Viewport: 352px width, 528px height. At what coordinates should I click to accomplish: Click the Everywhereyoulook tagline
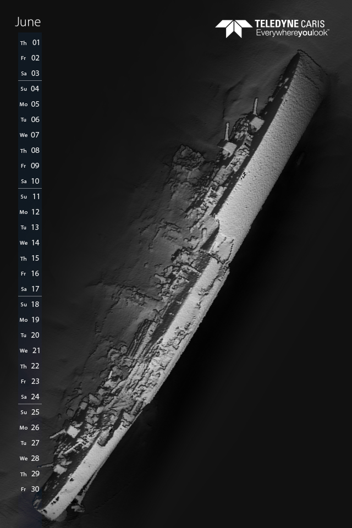293,32
